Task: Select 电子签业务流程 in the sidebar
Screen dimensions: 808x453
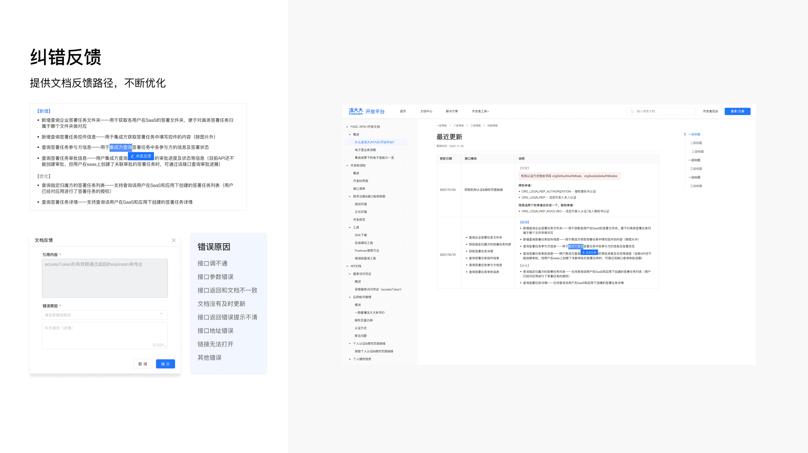Action: pos(365,150)
